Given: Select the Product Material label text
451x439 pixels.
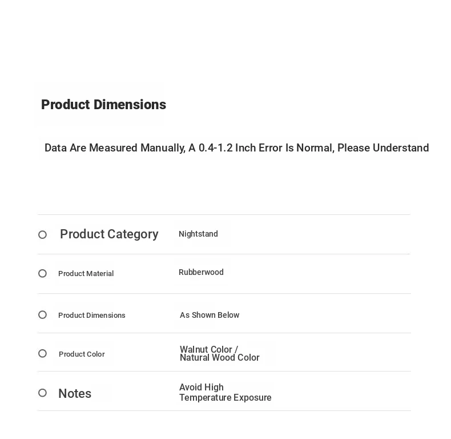Looking at the screenshot, I should (x=86, y=274).
